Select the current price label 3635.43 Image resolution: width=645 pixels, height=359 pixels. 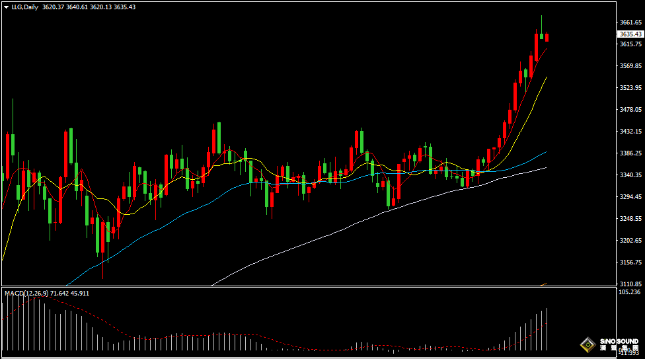coord(630,34)
